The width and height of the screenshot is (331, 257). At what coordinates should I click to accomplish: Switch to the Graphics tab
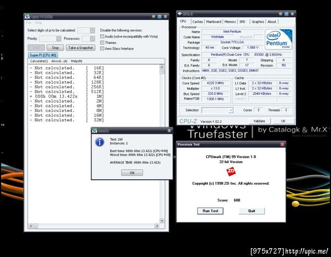coord(258,22)
